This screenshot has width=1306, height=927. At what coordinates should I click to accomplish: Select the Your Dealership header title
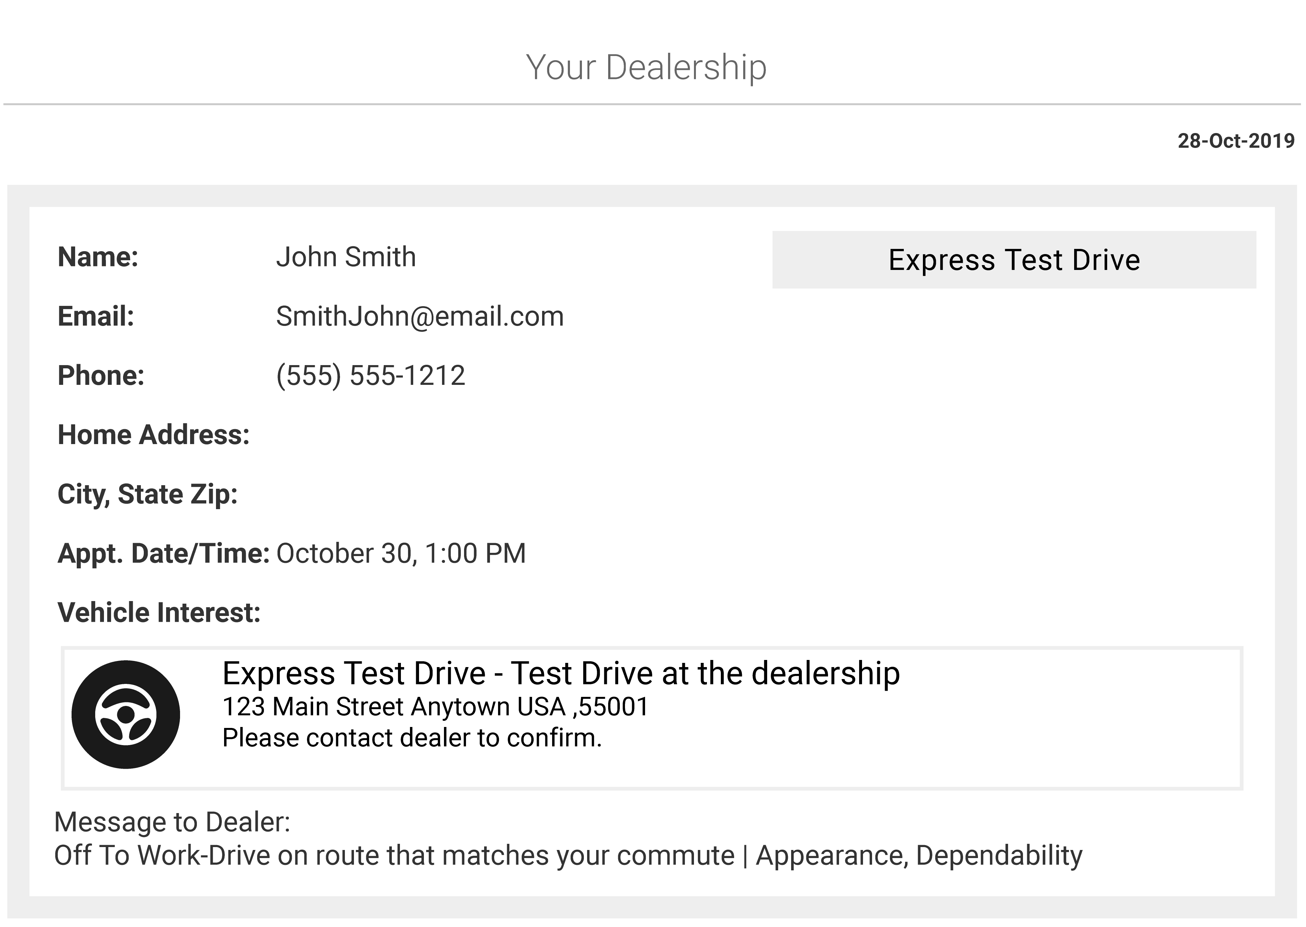pyautogui.click(x=646, y=67)
